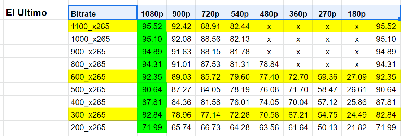Select the 540p column header

click(240, 13)
